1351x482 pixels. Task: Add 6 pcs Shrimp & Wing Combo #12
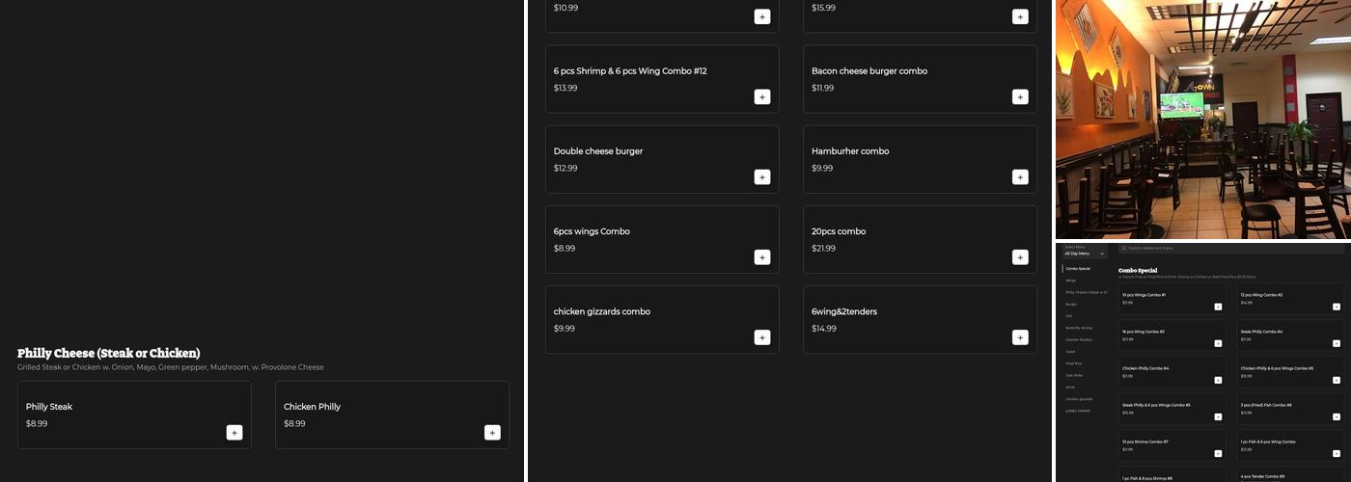(762, 96)
